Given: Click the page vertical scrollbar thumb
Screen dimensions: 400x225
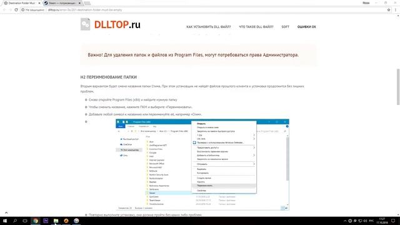Looking at the screenshot, I should 398,87.
